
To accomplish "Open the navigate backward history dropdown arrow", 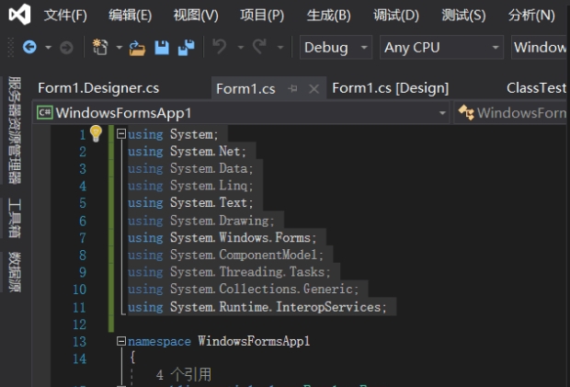I will pos(48,48).
